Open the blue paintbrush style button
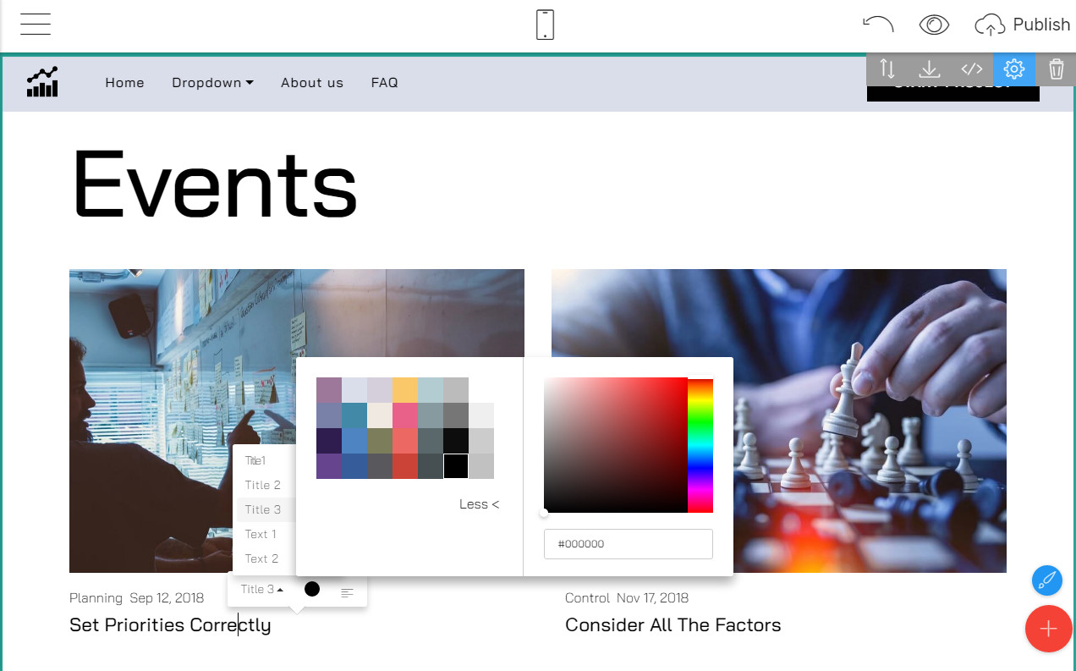The height and width of the screenshot is (671, 1076). tap(1047, 580)
